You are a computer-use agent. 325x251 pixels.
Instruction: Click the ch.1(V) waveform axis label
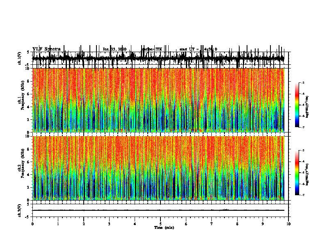[20, 59]
